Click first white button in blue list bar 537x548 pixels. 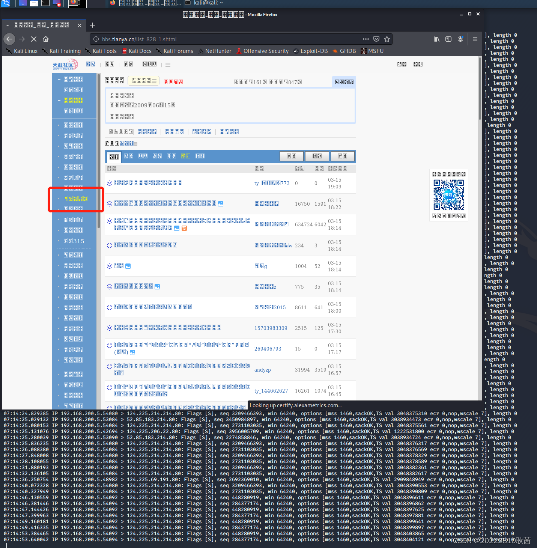point(292,156)
